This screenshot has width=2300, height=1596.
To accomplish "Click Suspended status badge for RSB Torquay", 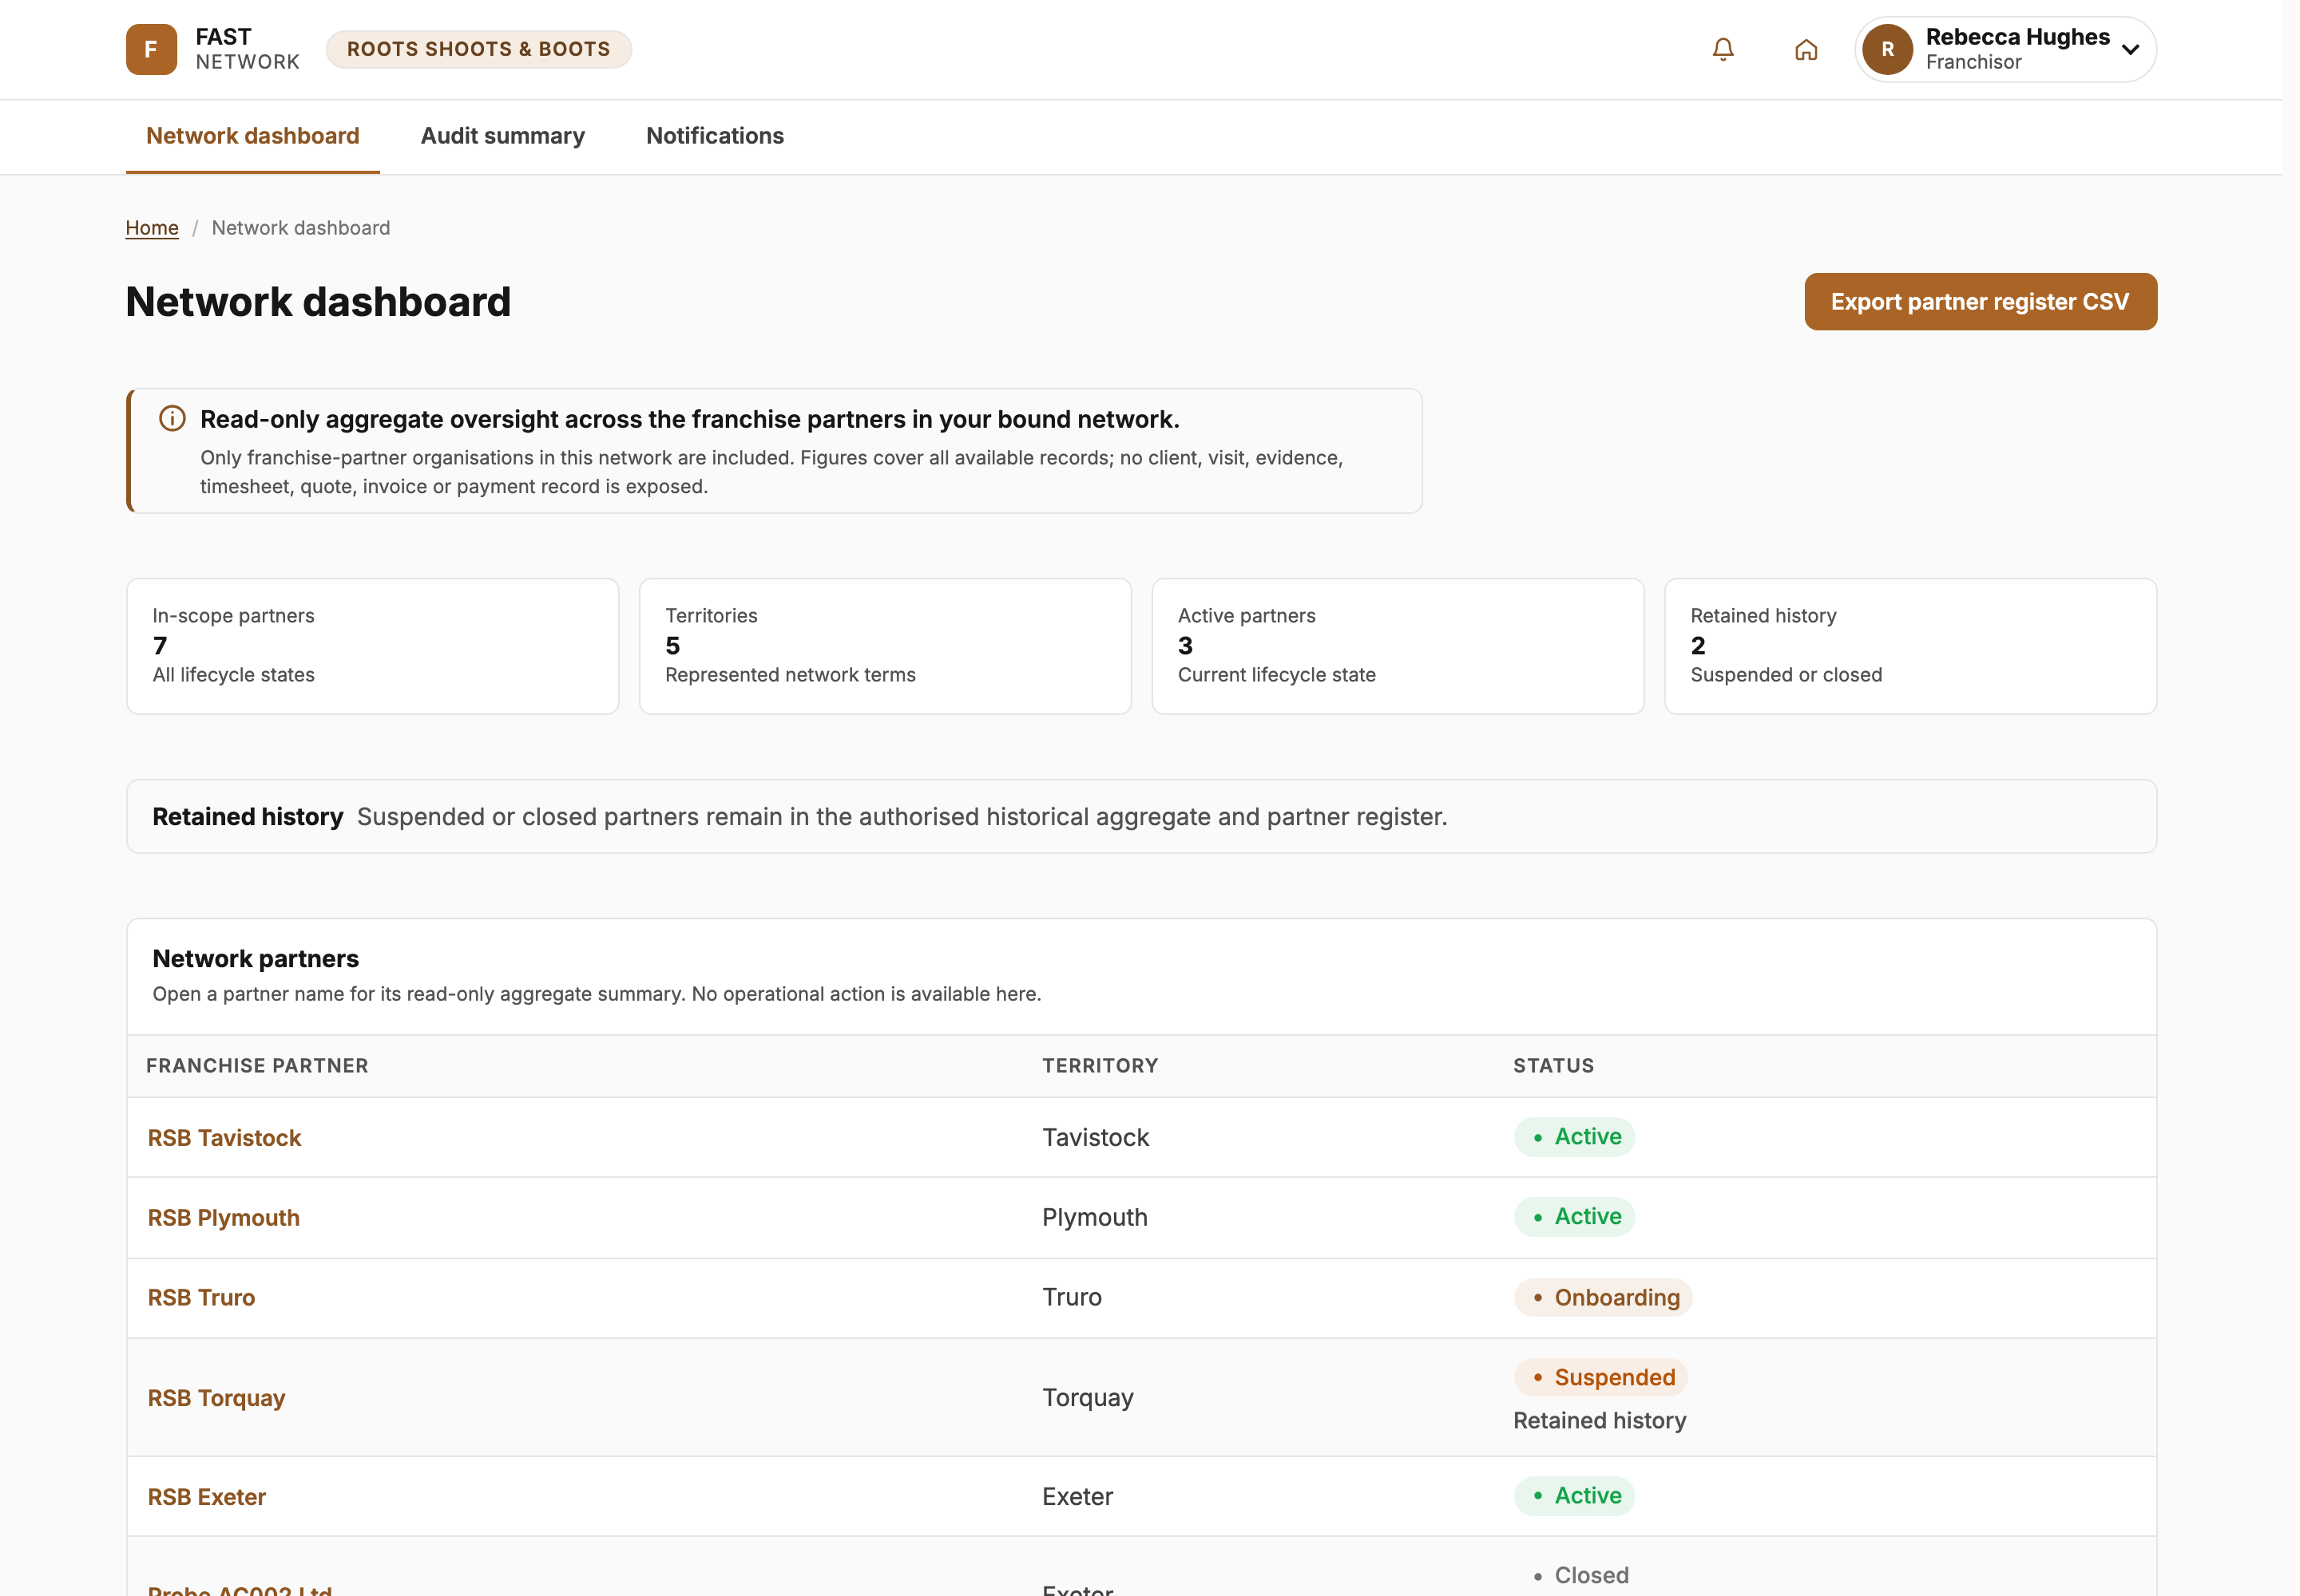I will tap(1600, 1377).
